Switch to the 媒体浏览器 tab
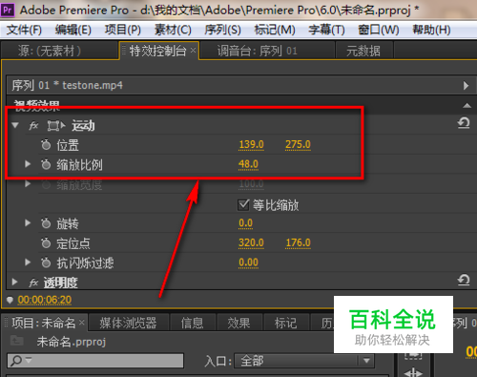Viewport: 477px width, 377px height. tap(128, 323)
